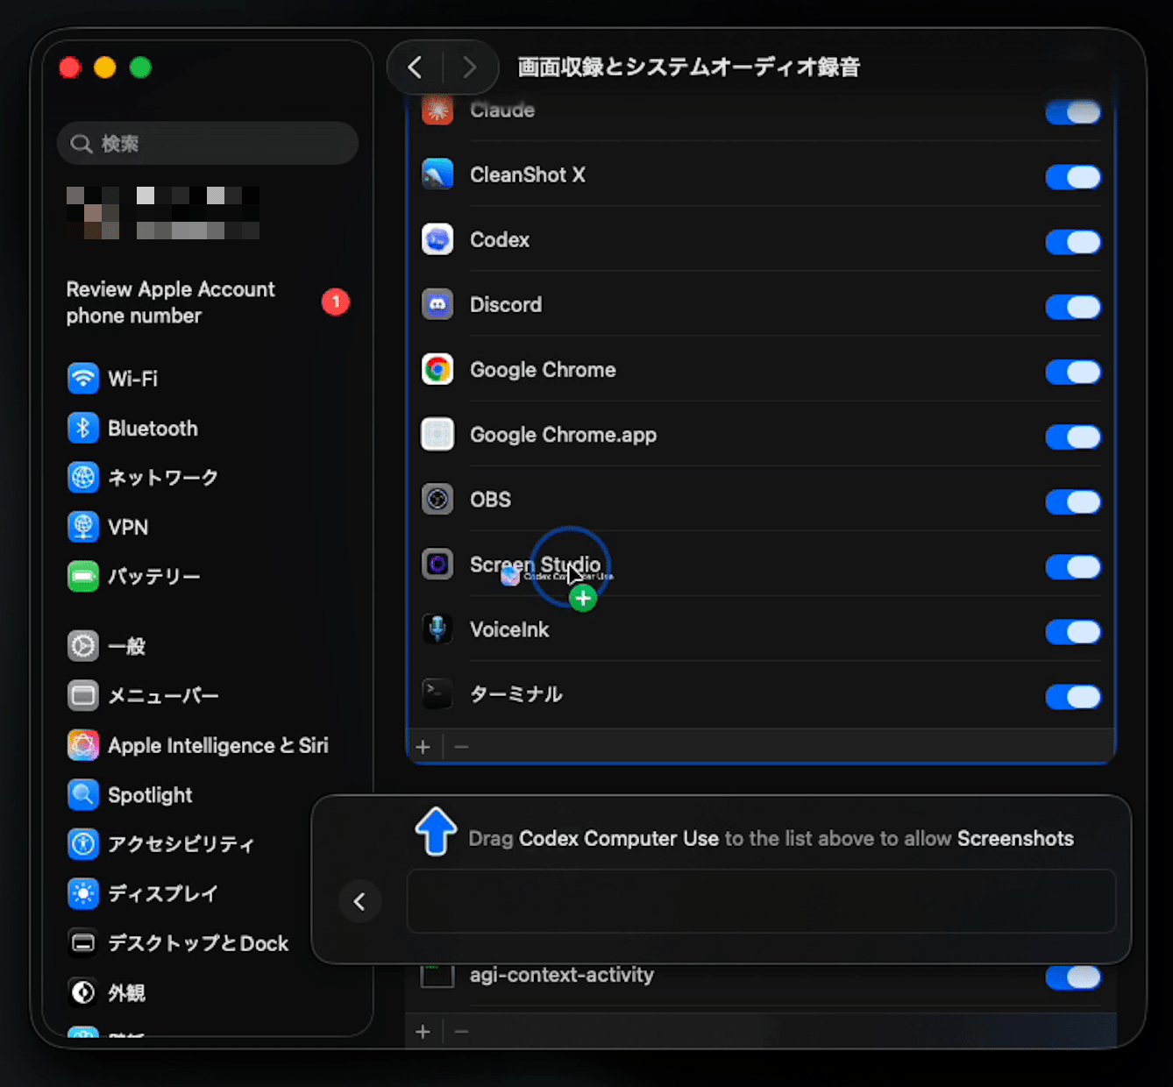1173x1087 pixels.
Task: Click the forward navigation chevron
Action: [x=470, y=67]
